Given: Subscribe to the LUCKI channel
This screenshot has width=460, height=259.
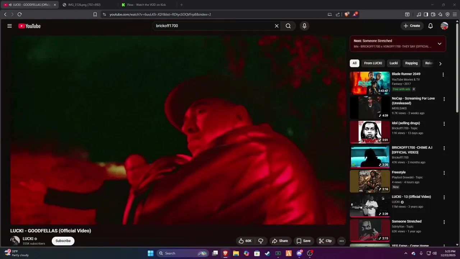Looking at the screenshot, I should (x=63, y=241).
